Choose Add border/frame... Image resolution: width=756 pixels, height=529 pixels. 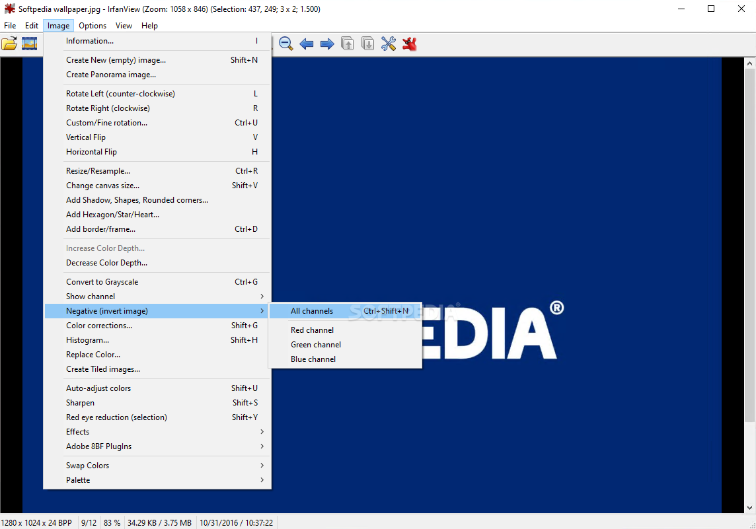157,229
